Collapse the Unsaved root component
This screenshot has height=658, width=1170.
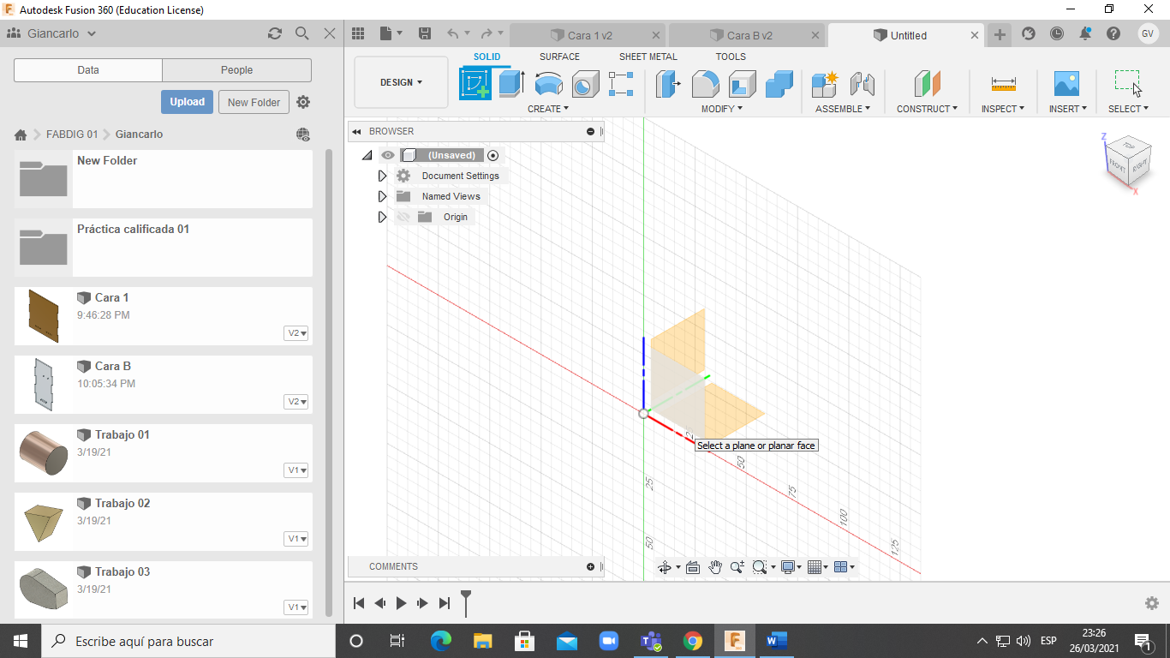coord(367,155)
